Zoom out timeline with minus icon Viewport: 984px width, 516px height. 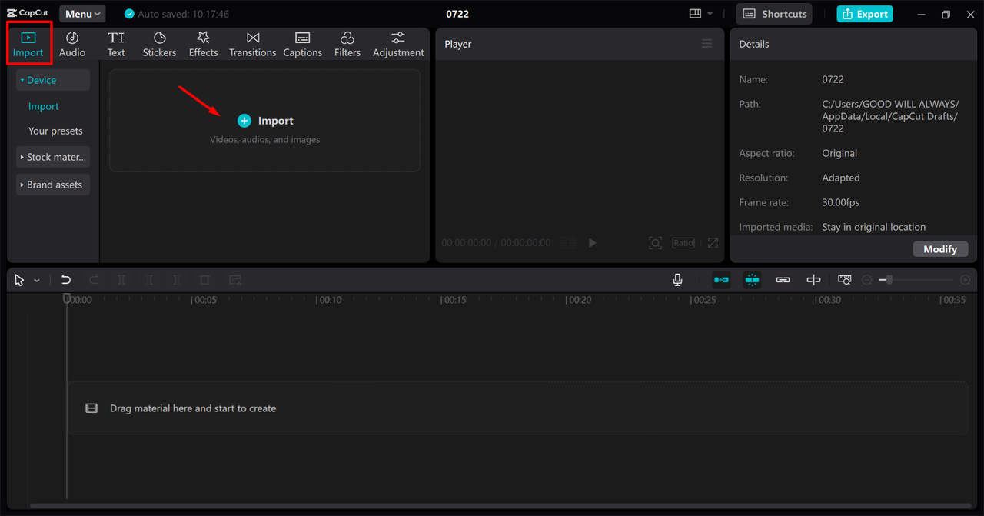tap(866, 280)
